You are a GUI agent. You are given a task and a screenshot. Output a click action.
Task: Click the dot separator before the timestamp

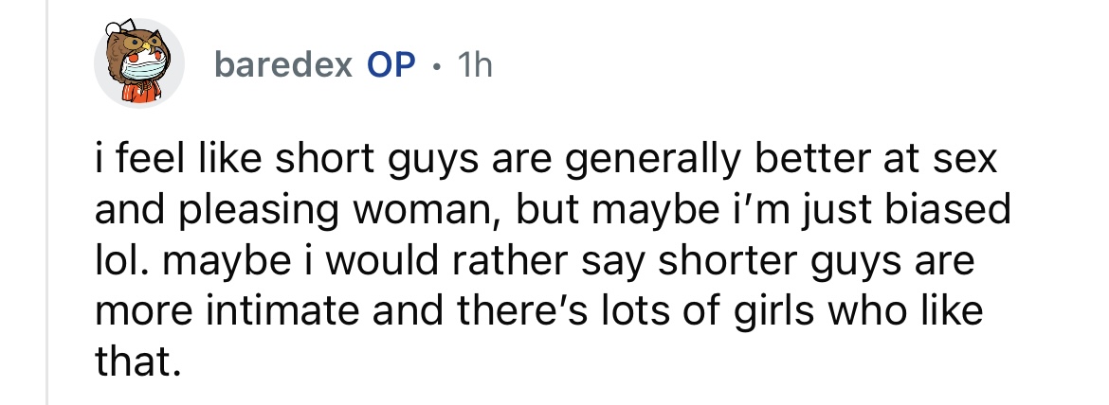pos(435,65)
